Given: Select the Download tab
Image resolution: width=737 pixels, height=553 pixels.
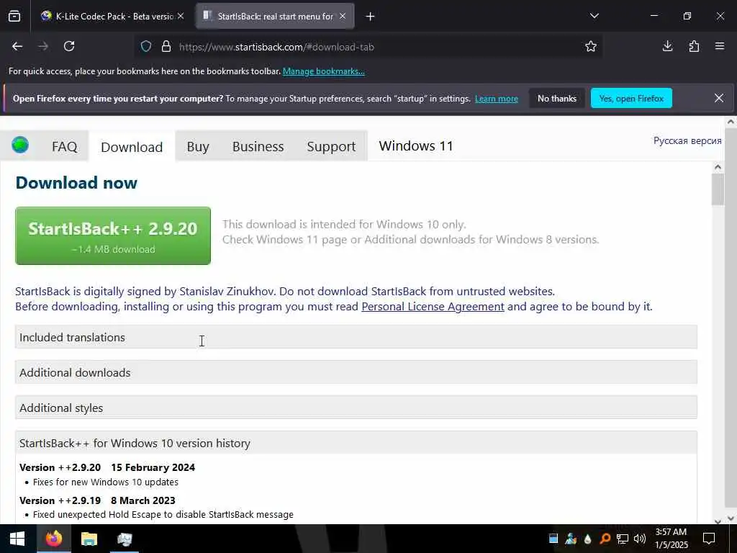Looking at the screenshot, I should click(132, 147).
